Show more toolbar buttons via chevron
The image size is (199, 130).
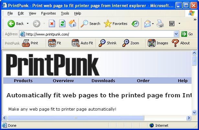[x=195, y=20]
